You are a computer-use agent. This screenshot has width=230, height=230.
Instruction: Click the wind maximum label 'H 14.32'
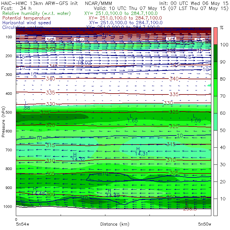[x=78, y=157]
